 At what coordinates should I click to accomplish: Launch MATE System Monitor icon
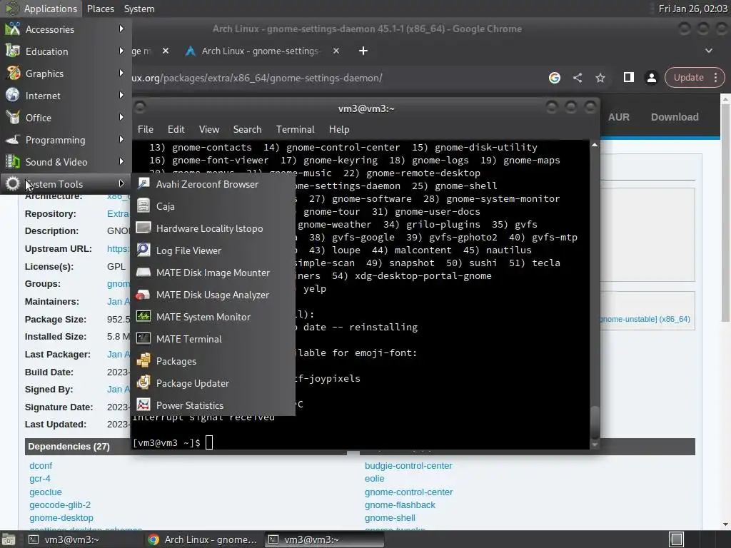coord(143,316)
